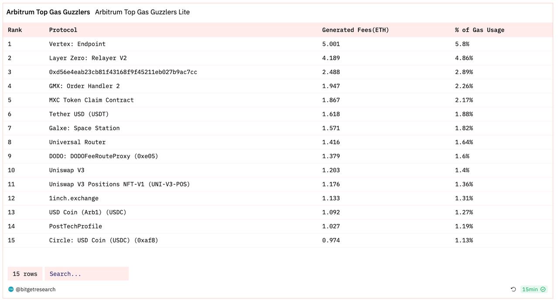The image size is (558, 302).
Task: Click the 2.488 generated fees value
Action: pos(331,72)
